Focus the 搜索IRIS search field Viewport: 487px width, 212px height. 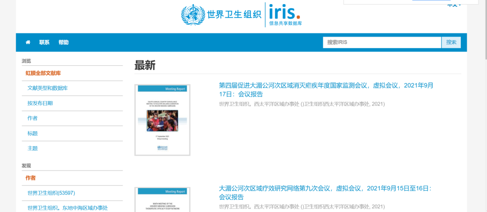point(382,42)
